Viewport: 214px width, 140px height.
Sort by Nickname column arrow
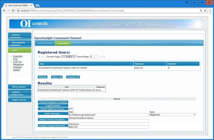point(164,64)
